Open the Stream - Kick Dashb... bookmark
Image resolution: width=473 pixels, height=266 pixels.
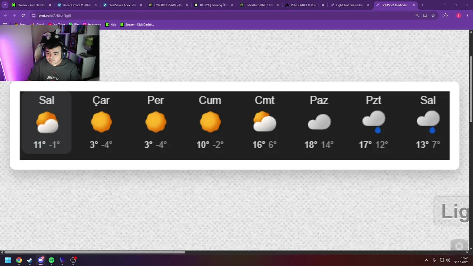[137, 25]
